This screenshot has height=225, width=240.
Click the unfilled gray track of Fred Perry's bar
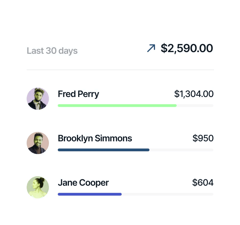click(x=195, y=106)
